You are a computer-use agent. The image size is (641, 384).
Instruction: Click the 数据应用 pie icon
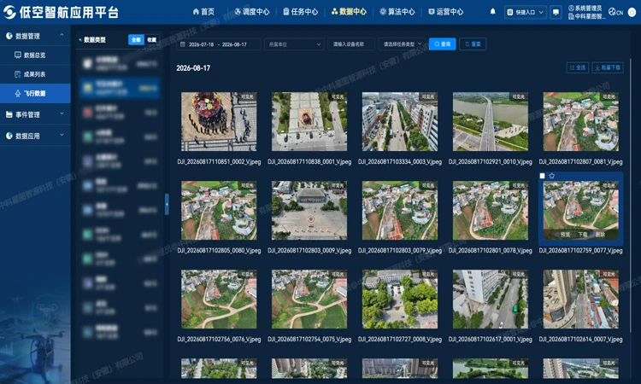9,136
